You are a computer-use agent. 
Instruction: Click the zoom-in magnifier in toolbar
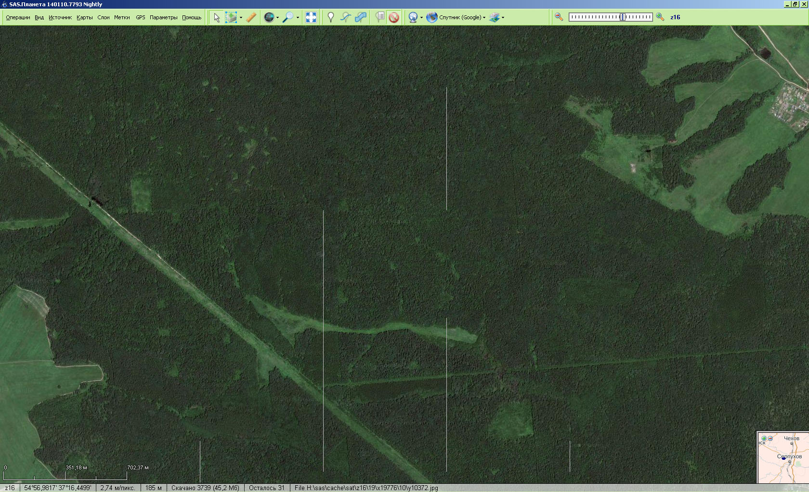pos(660,17)
